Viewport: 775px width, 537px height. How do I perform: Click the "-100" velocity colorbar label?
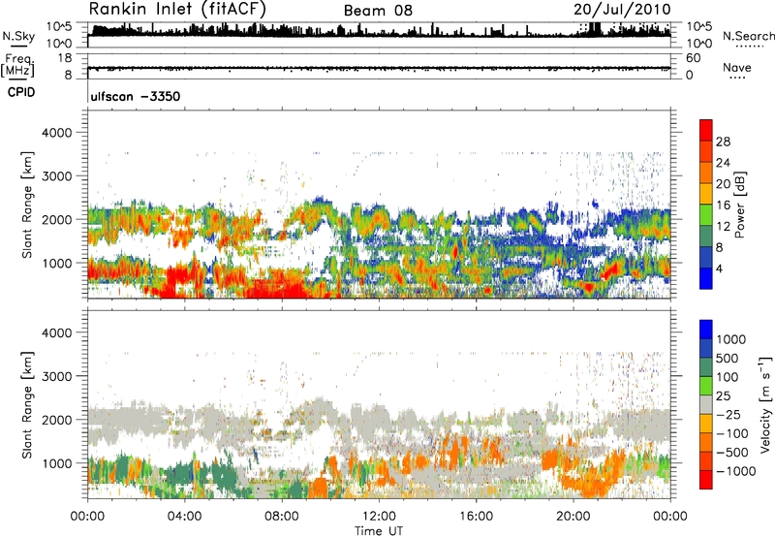coord(732,433)
